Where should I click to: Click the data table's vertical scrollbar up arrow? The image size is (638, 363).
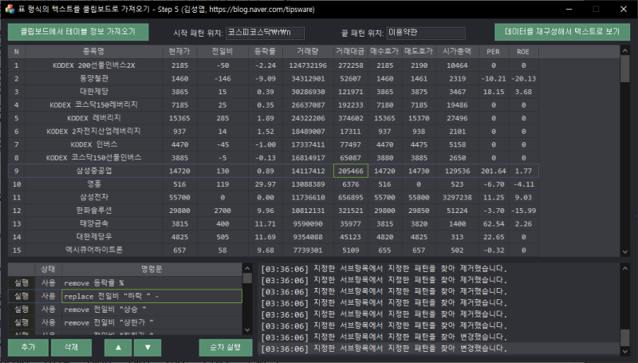[624, 51]
